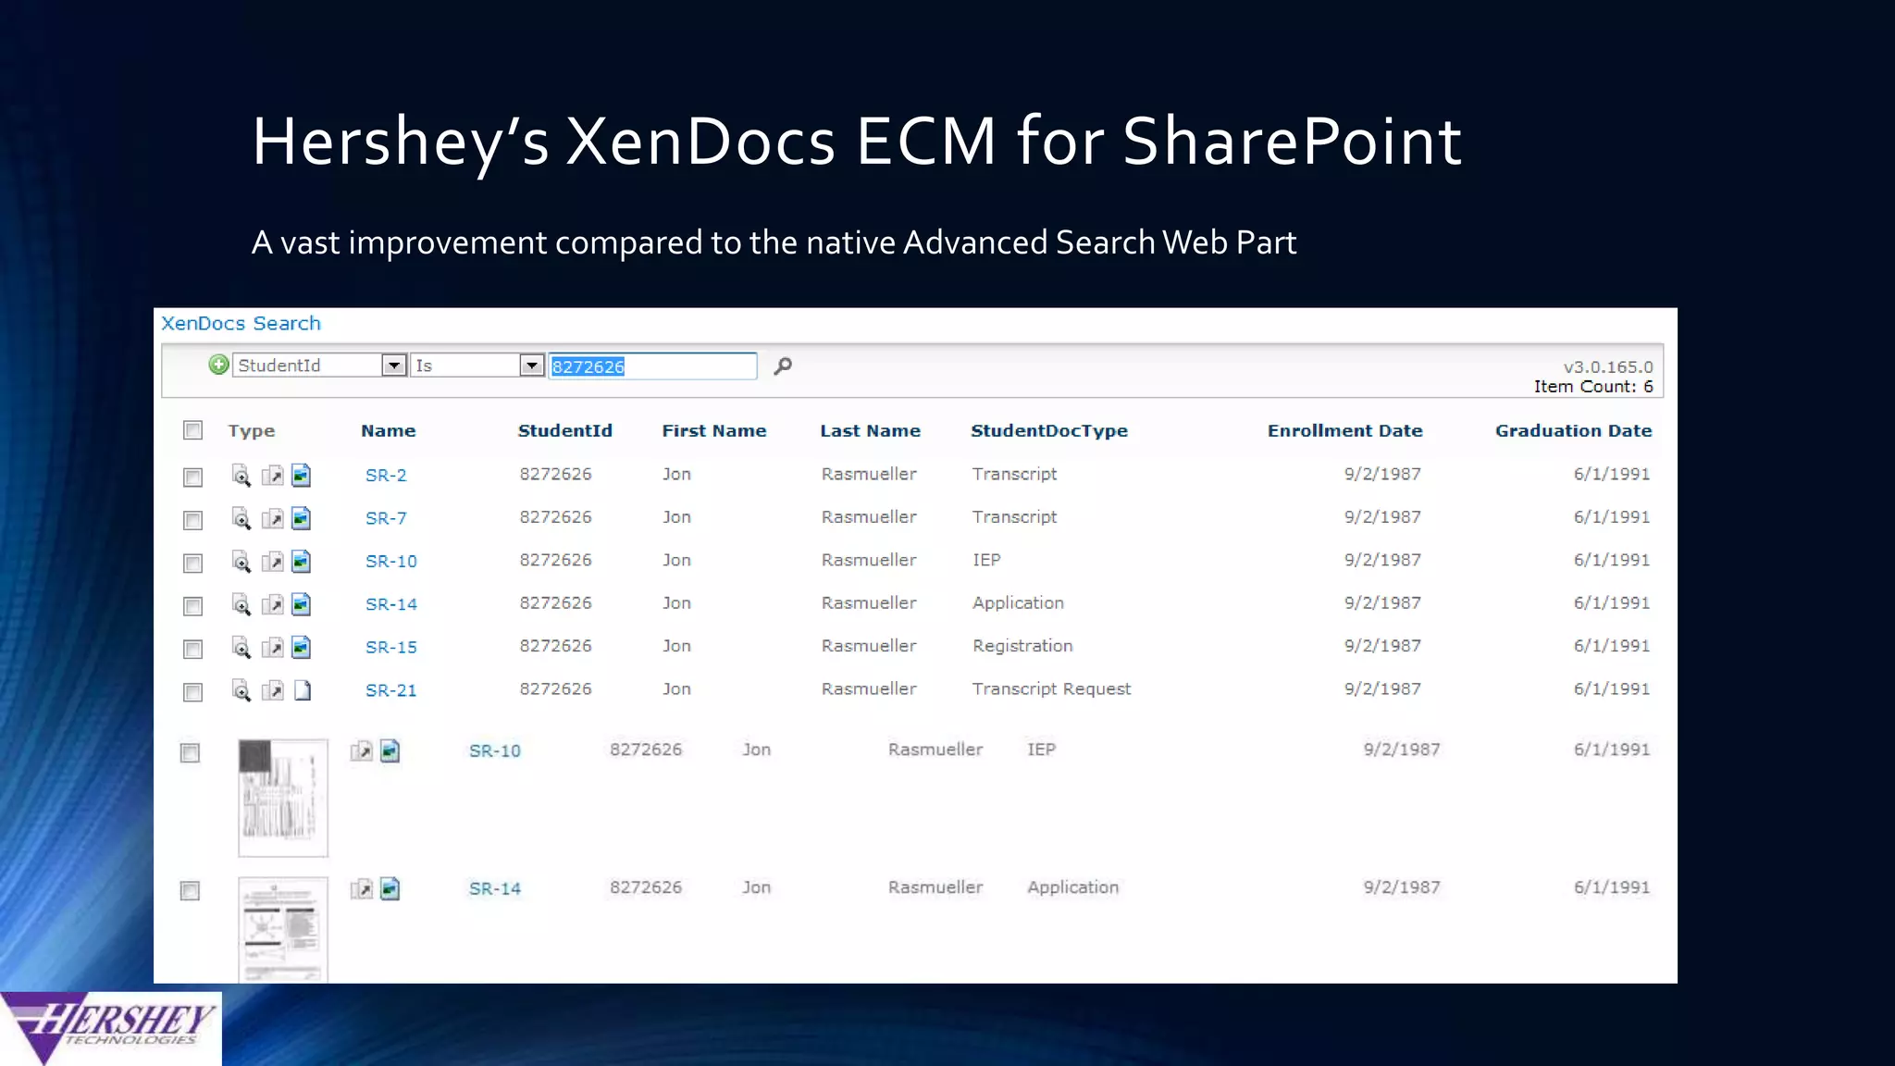Viewport: 1895px width, 1066px height.
Task: Click the preview magnifier icon in top SR-14 row
Action: [242, 604]
